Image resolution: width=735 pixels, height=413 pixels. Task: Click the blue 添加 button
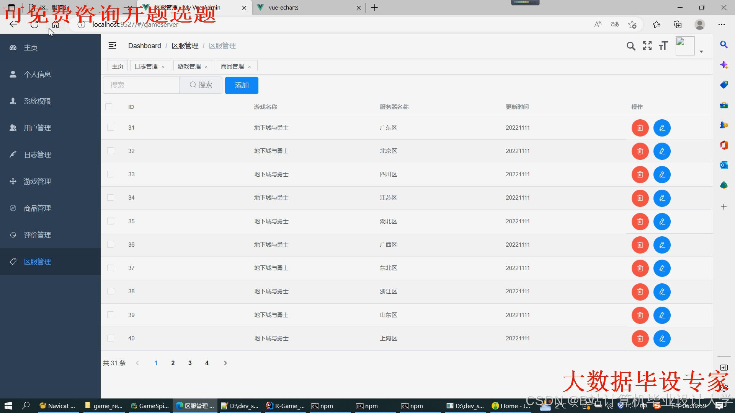(242, 85)
